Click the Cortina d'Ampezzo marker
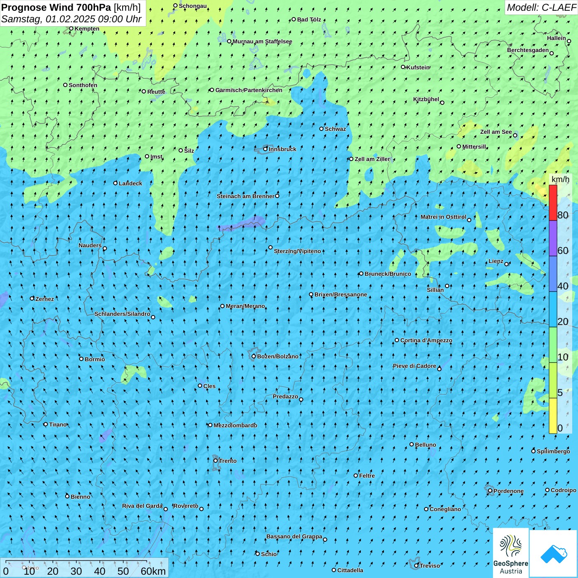 click(397, 340)
